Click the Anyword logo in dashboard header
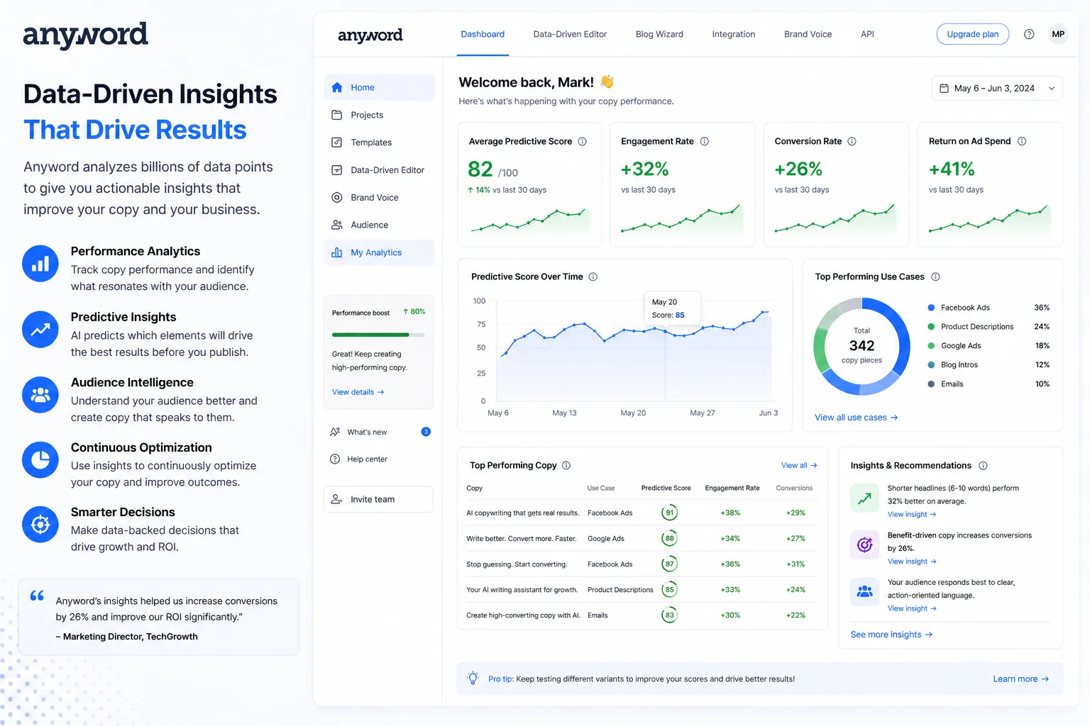Image resolution: width=1090 pixels, height=726 pixels. pos(370,35)
